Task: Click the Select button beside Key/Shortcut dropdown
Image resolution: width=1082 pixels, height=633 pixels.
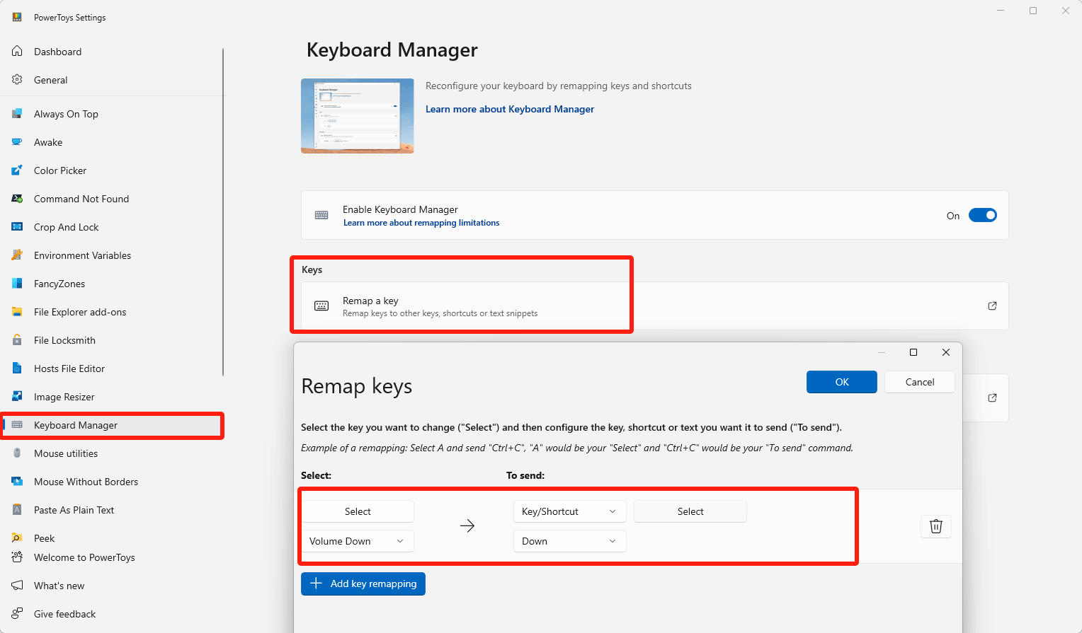Action: pos(690,511)
